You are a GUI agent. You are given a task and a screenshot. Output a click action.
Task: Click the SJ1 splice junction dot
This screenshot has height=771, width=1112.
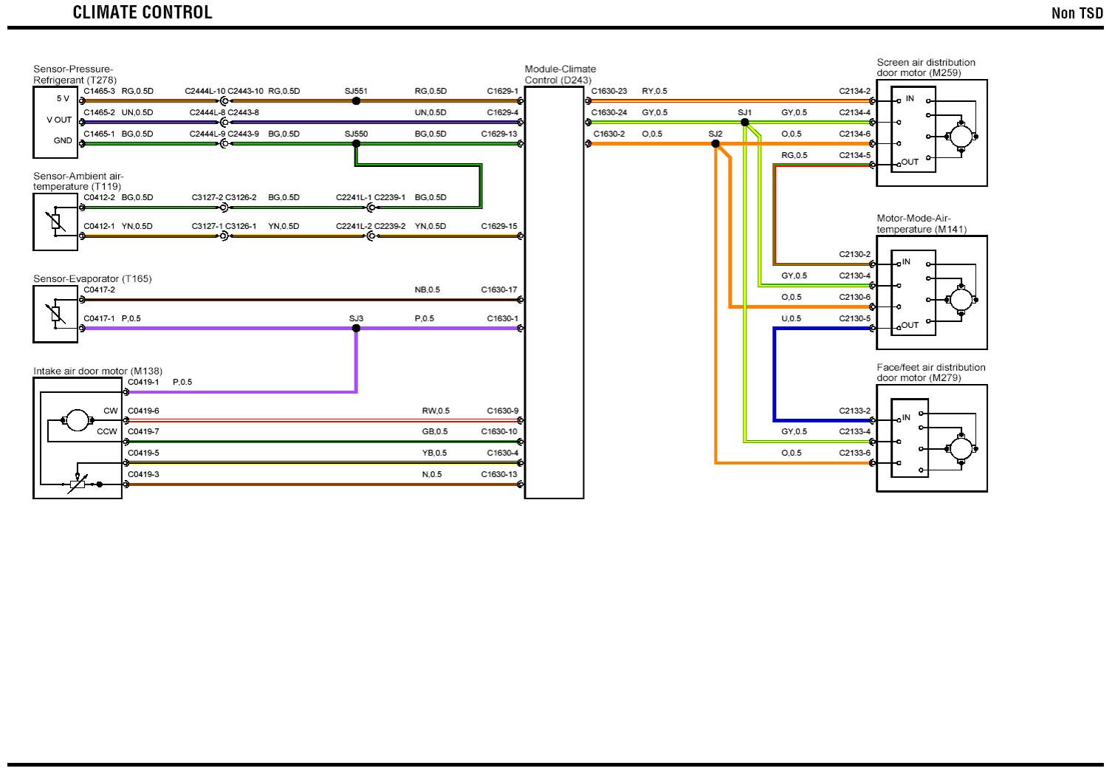[x=745, y=123]
